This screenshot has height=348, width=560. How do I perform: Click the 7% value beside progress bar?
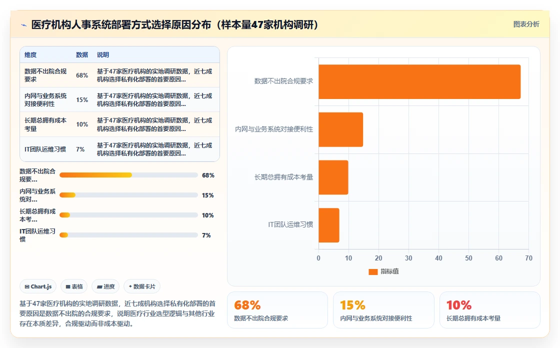click(x=206, y=235)
